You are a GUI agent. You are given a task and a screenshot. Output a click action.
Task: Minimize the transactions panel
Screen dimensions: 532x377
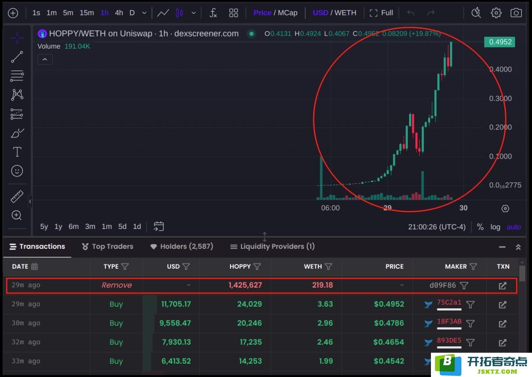[502, 247]
